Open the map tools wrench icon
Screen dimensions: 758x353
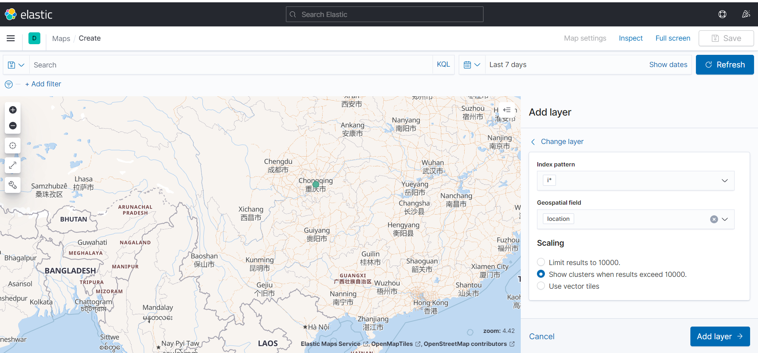13,185
